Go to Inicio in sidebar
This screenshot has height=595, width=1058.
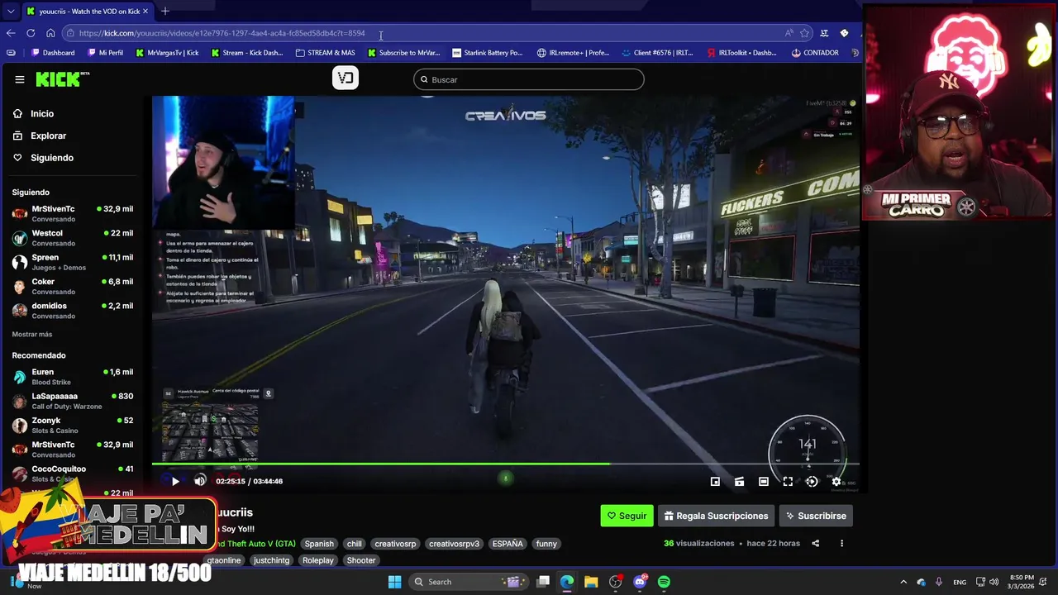(x=34, y=114)
